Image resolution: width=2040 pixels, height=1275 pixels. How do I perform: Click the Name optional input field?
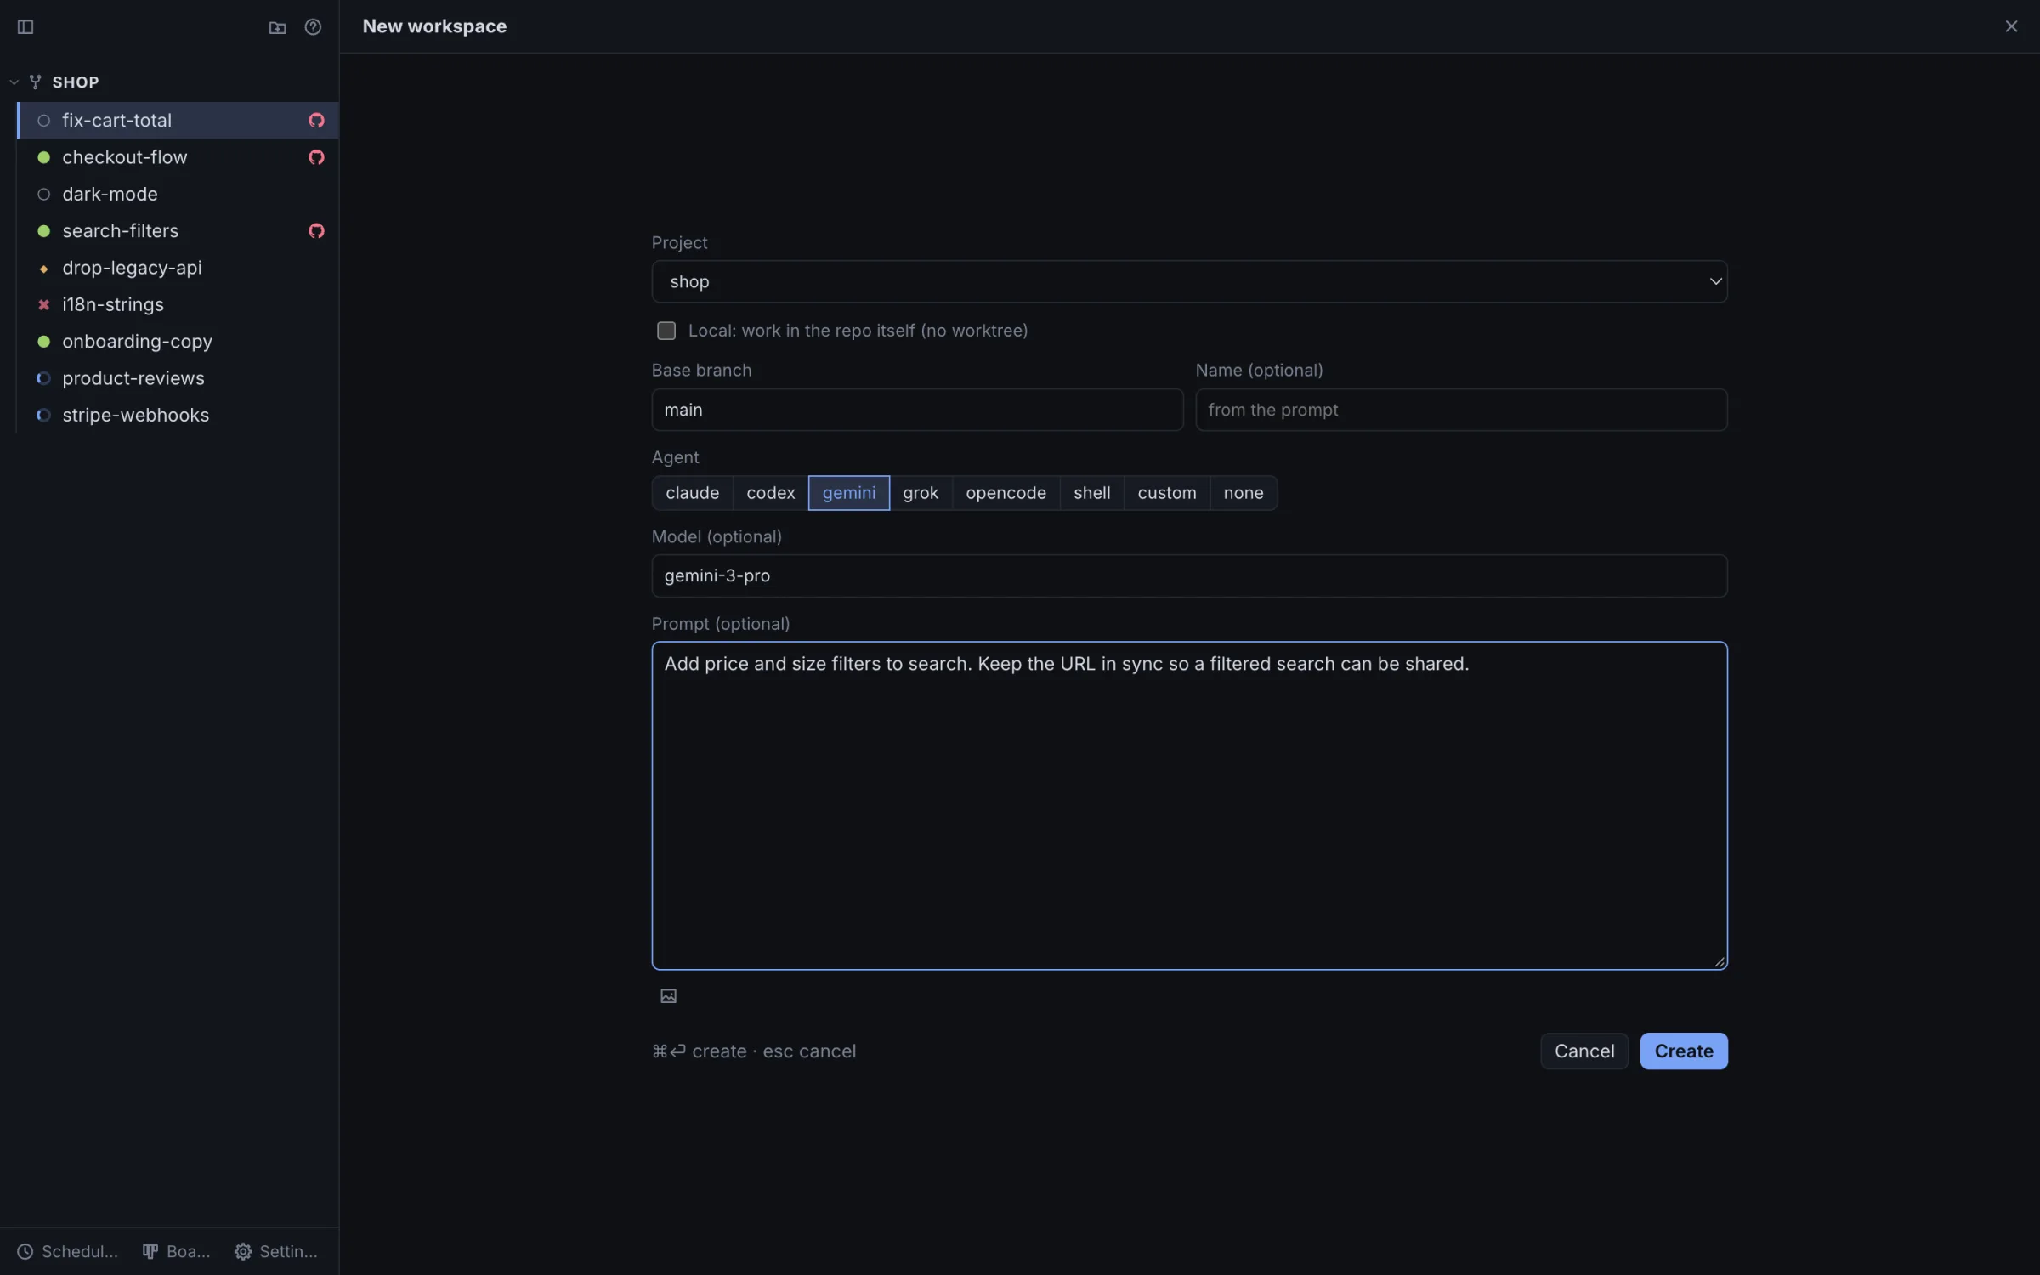(1461, 410)
